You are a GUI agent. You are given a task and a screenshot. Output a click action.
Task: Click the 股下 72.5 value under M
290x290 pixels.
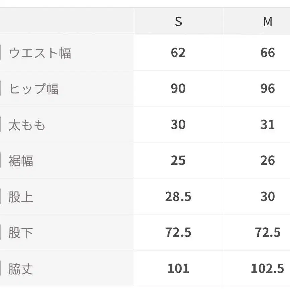267,232
